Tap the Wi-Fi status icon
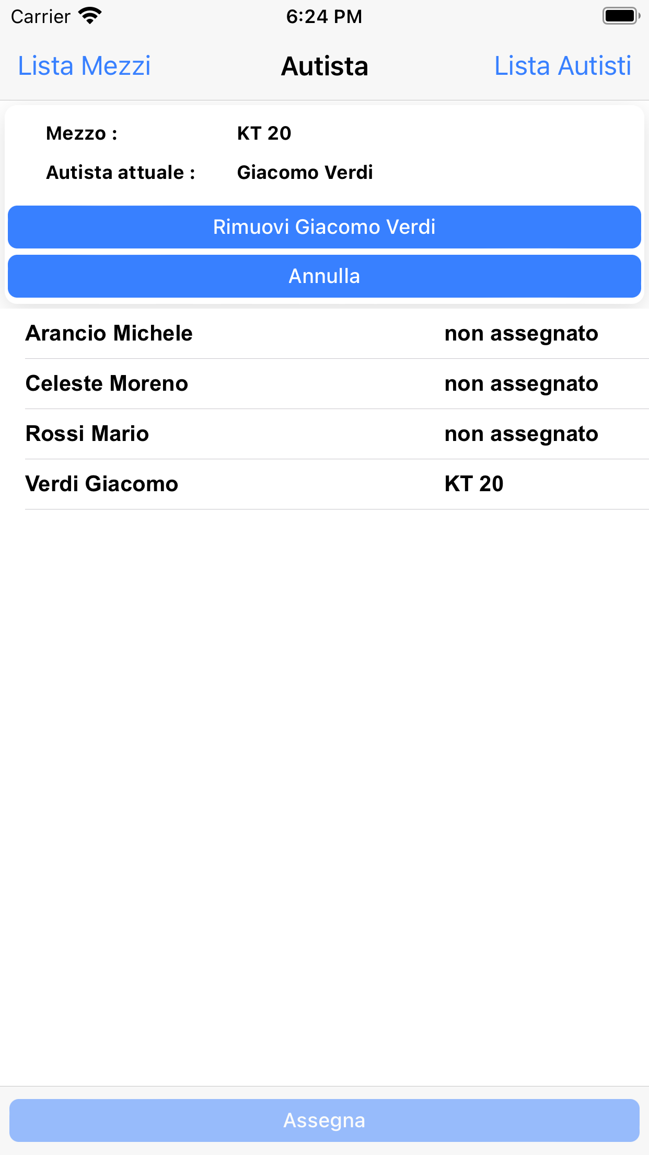This screenshot has height=1155, width=649. point(90,16)
